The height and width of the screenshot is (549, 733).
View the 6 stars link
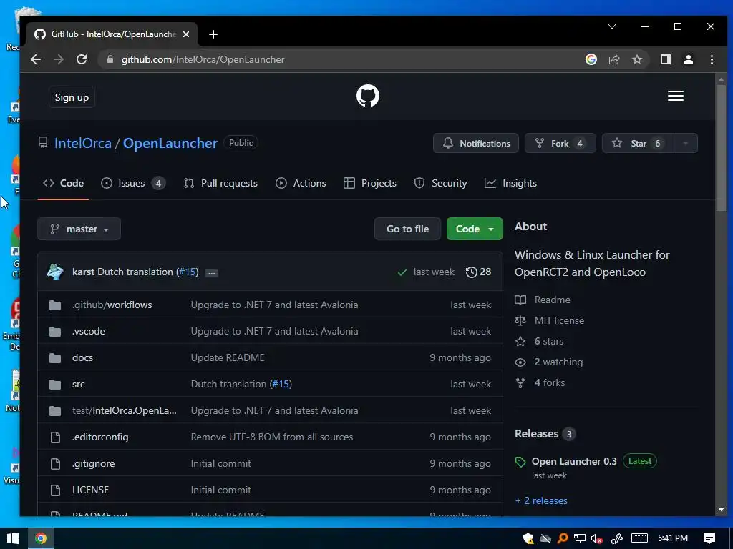click(x=549, y=341)
